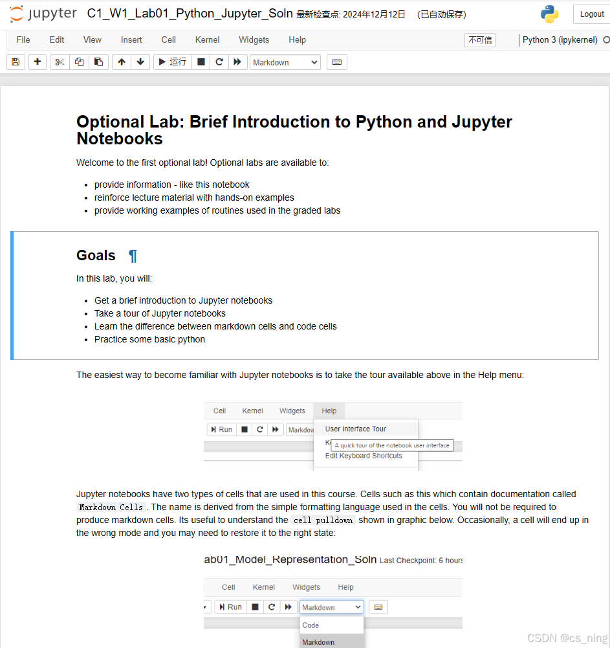
Task: Open the Help menu
Action: click(x=298, y=39)
